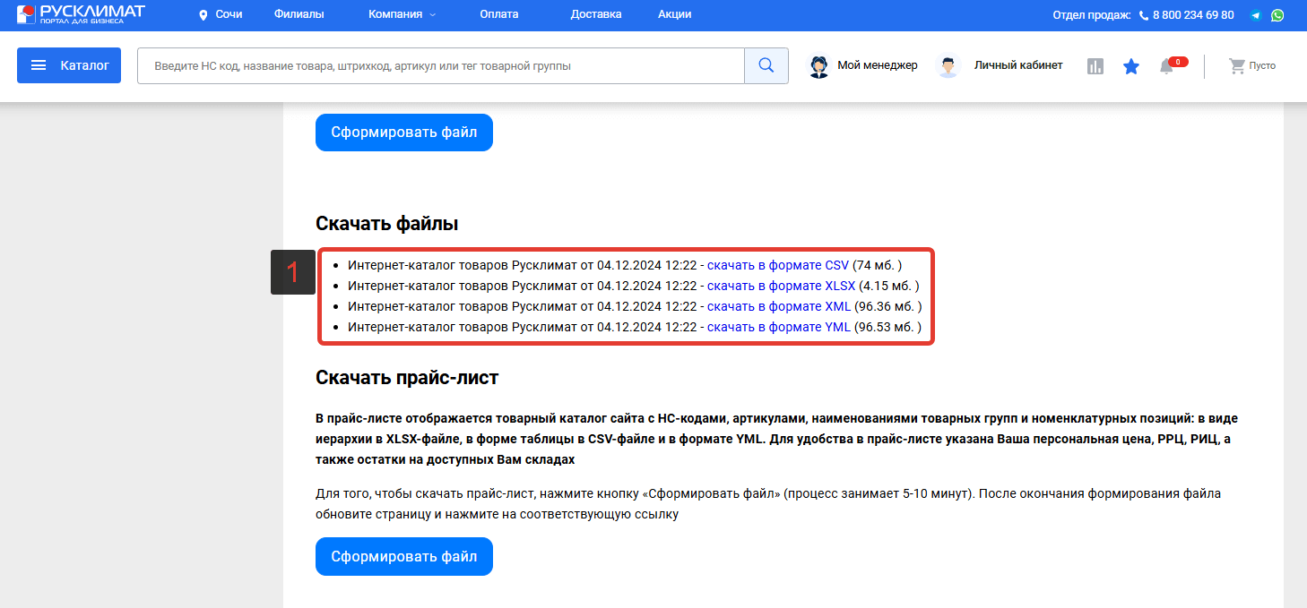This screenshot has width=1307, height=608.
Task: Click the upper Сформировать файл button
Action: [x=404, y=133]
